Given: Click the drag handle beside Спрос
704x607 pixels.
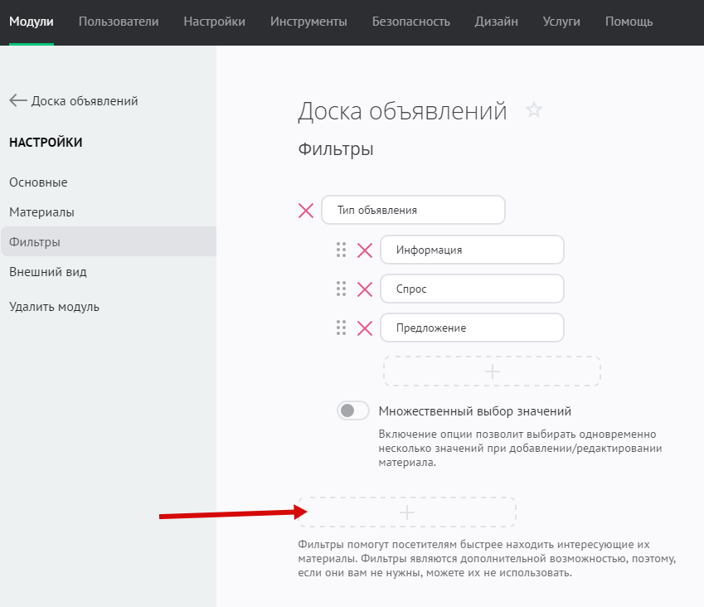Looking at the screenshot, I should [x=341, y=289].
